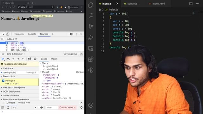Switch to the Elements tab
The image size is (203, 114).
pos(19,34)
